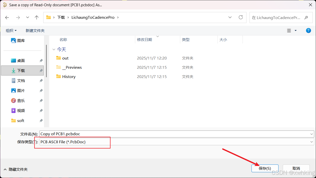The height and width of the screenshot is (178, 316).
Task: Change the view layout icon
Action: pos(289,30)
